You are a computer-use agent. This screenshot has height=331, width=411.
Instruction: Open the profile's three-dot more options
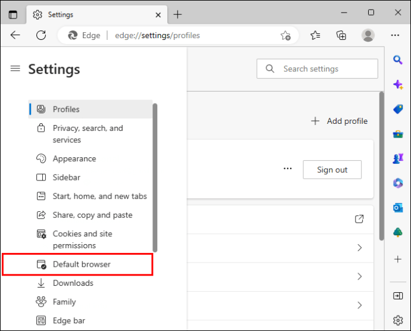[x=288, y=168]
